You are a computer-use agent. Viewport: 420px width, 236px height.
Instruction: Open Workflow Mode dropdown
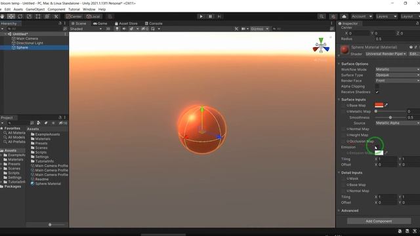pos(397,69)
